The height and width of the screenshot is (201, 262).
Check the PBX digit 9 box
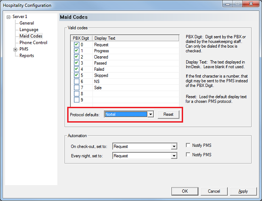(77, 100)
